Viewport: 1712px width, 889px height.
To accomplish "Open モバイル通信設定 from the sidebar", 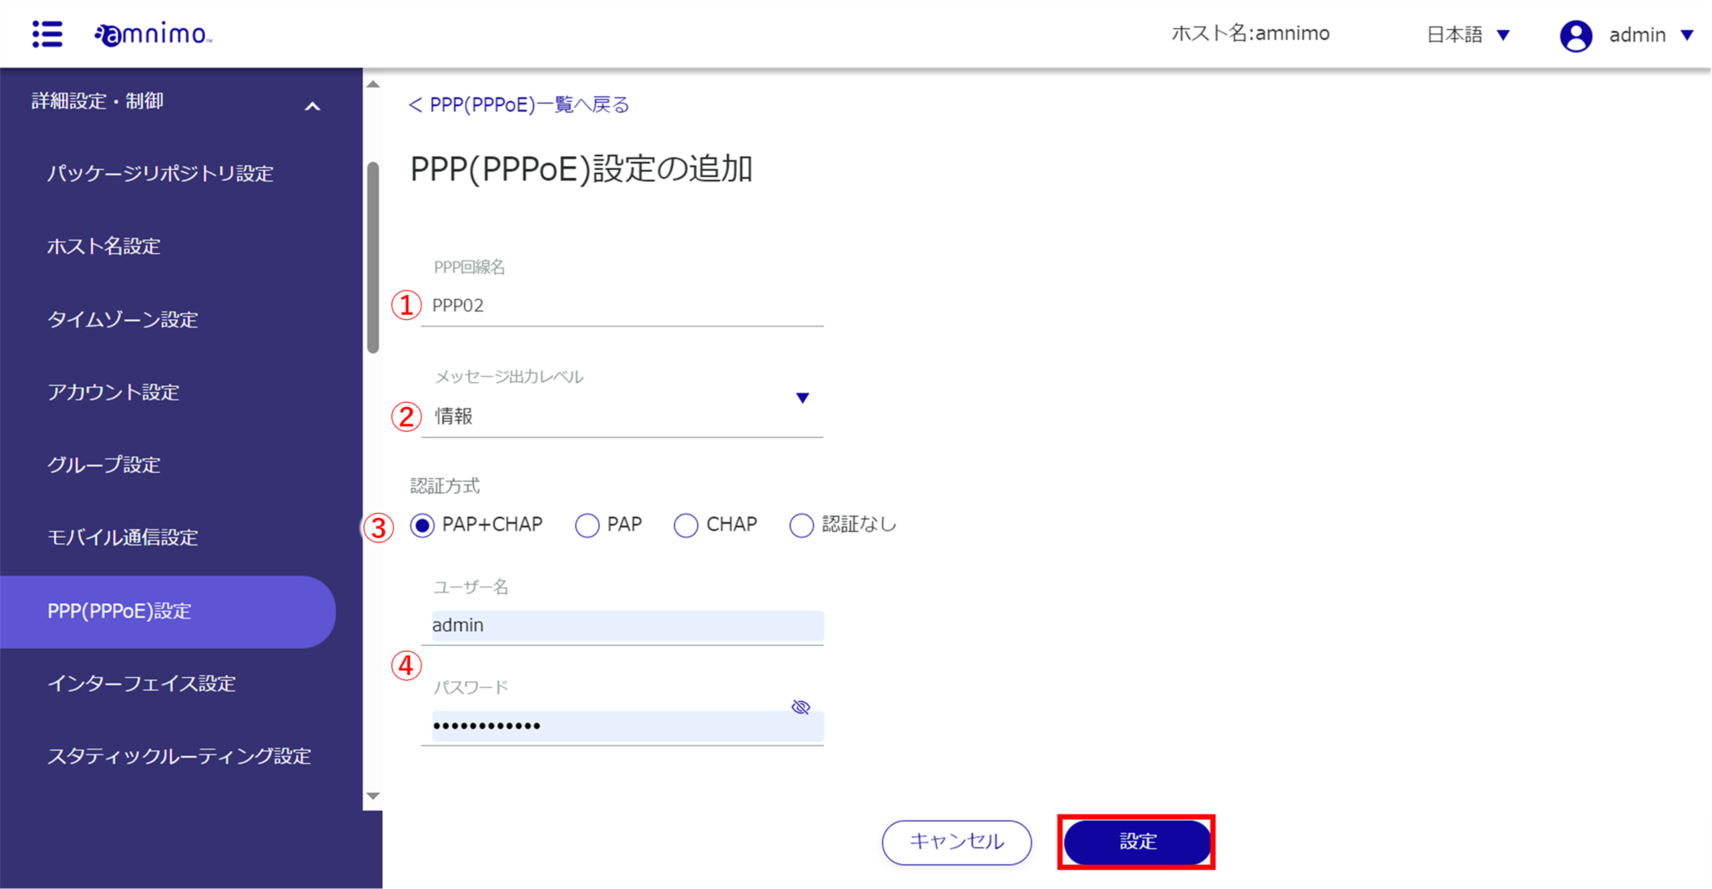I will pos(122,537).
